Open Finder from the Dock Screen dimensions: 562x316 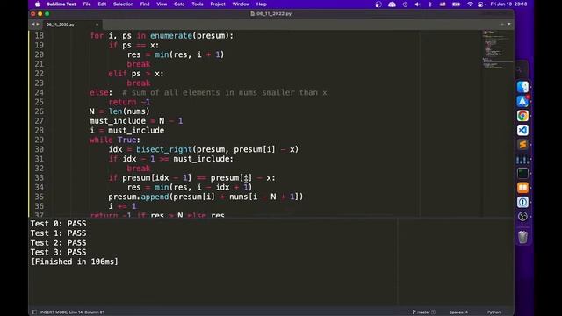tap(522, 87)
